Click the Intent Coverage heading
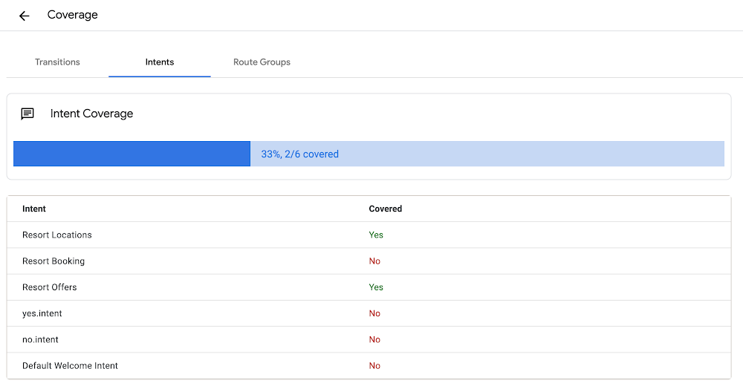Image resolution: width=743 pixels, height=386 pixels. coord(91,114)
